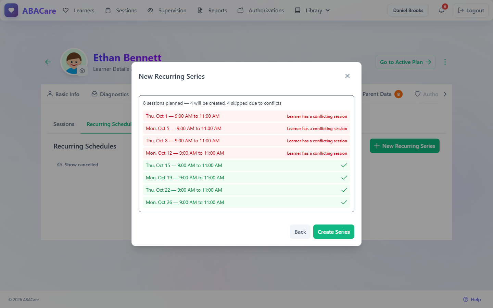Open Authorizations in the navigation bar
The width and height of the screenshot is (493, 308).
(261, 10)
